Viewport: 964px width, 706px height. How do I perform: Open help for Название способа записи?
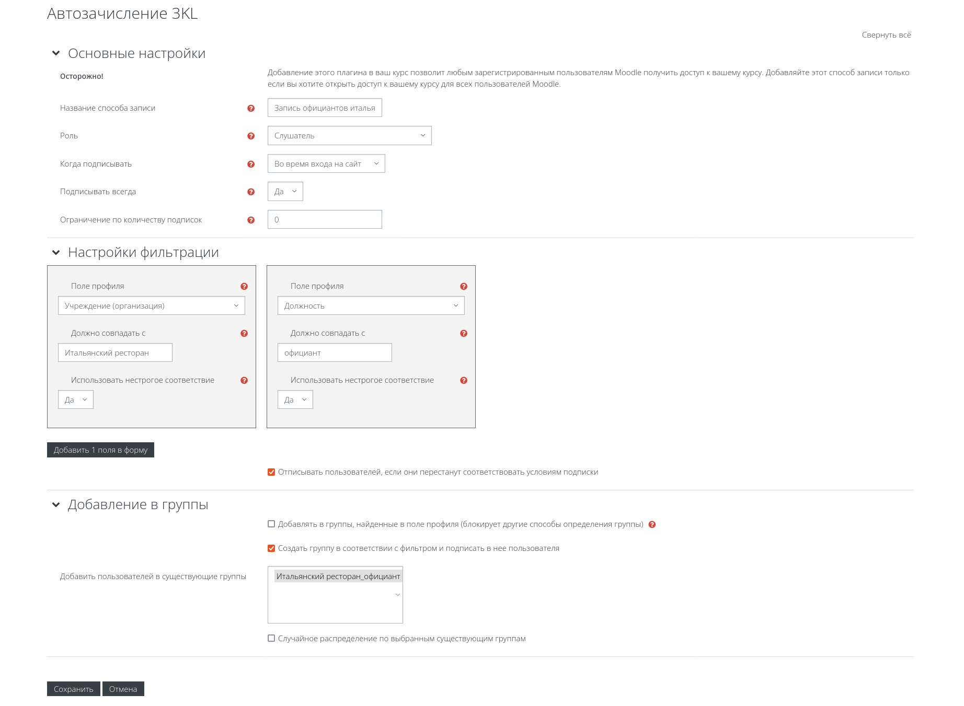pos(251,108)
